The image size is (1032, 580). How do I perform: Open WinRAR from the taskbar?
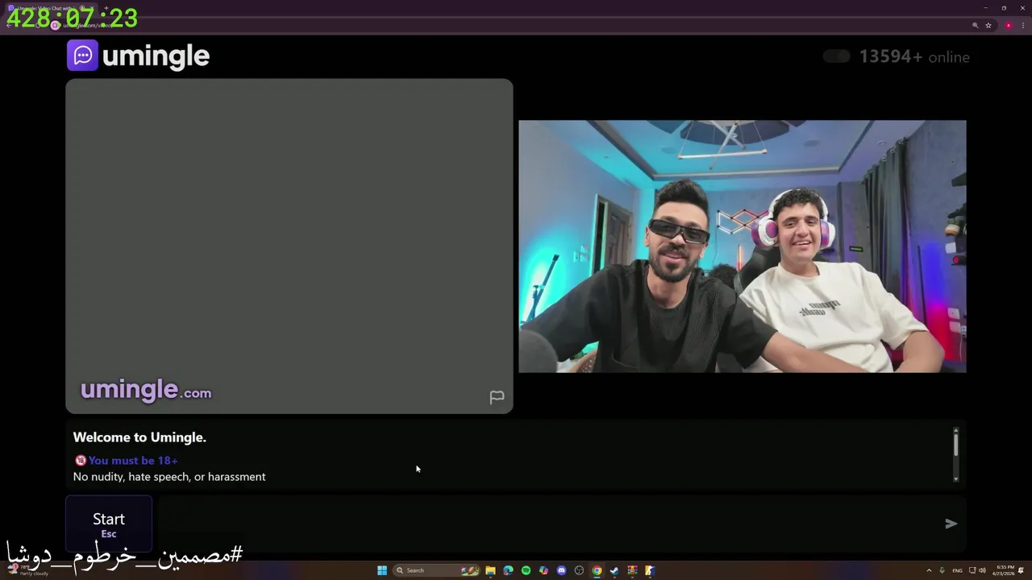pyautogui.click(x=632, y=570)
